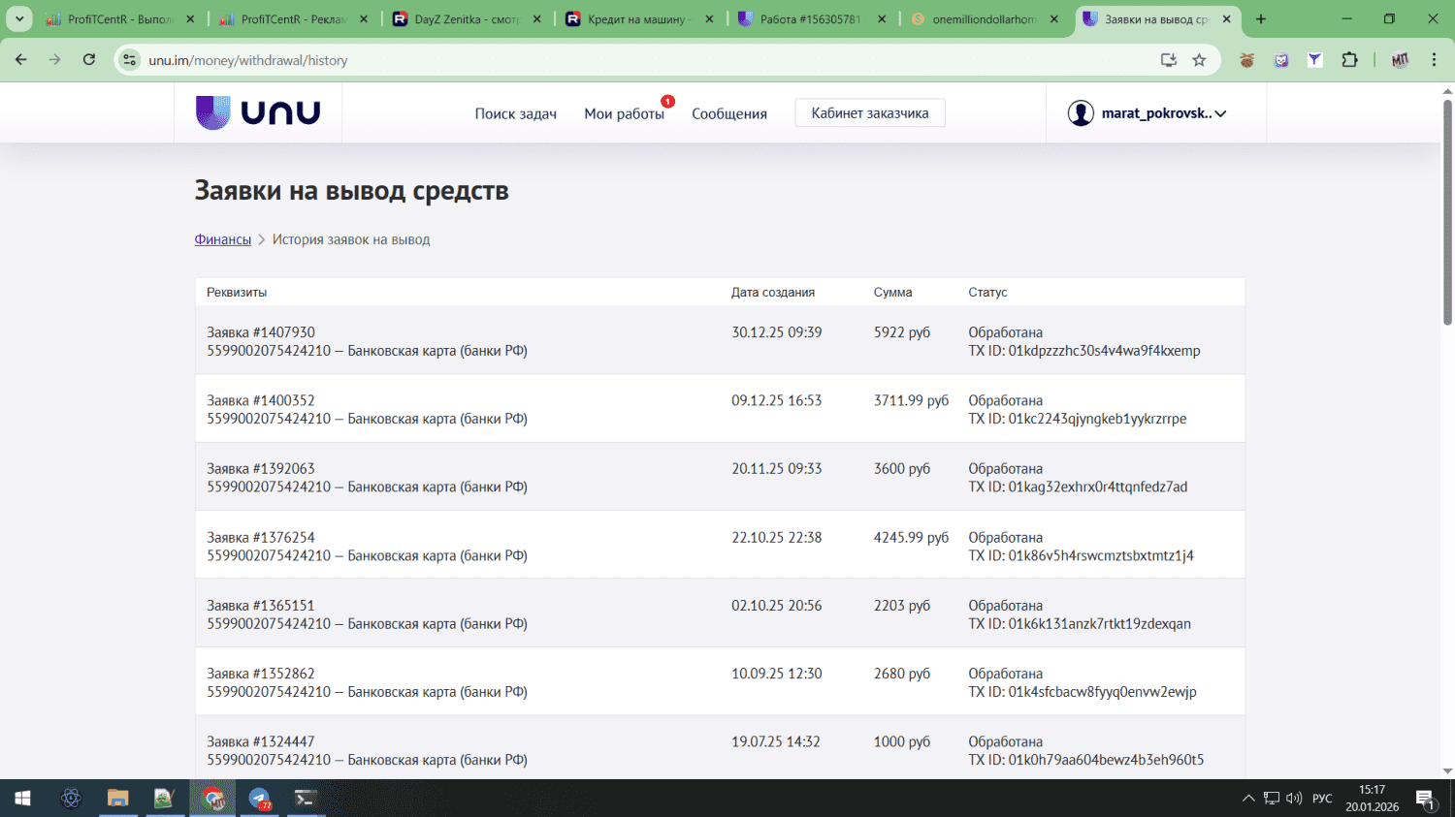Go to Поиск задач in navigation
The width and height of the screenshot is (1455, 817).
tap(515, 113)
